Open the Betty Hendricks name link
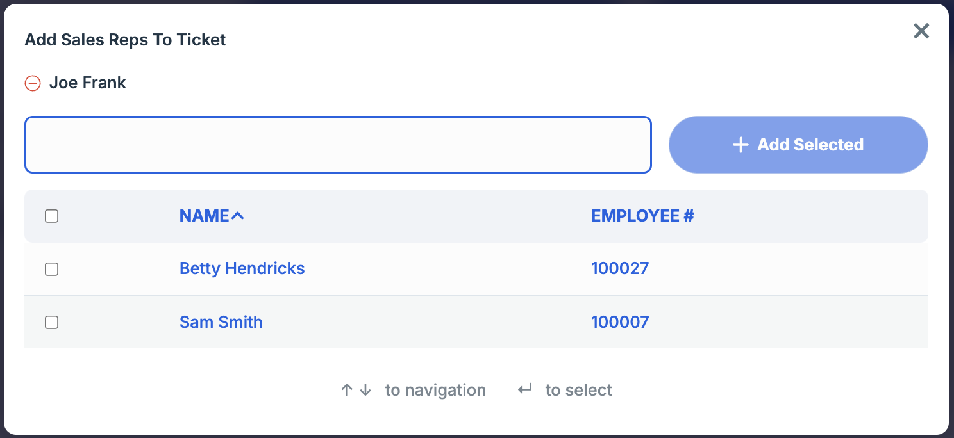The width and height of the screenshot is (954, 438). click(242, 268)
